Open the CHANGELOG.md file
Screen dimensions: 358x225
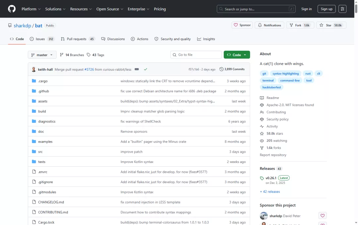pos(51,202)
